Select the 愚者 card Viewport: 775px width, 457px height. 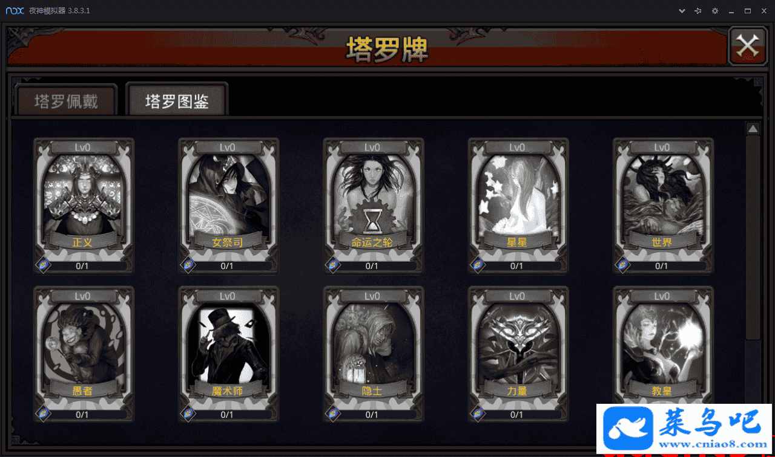(84, 348)
